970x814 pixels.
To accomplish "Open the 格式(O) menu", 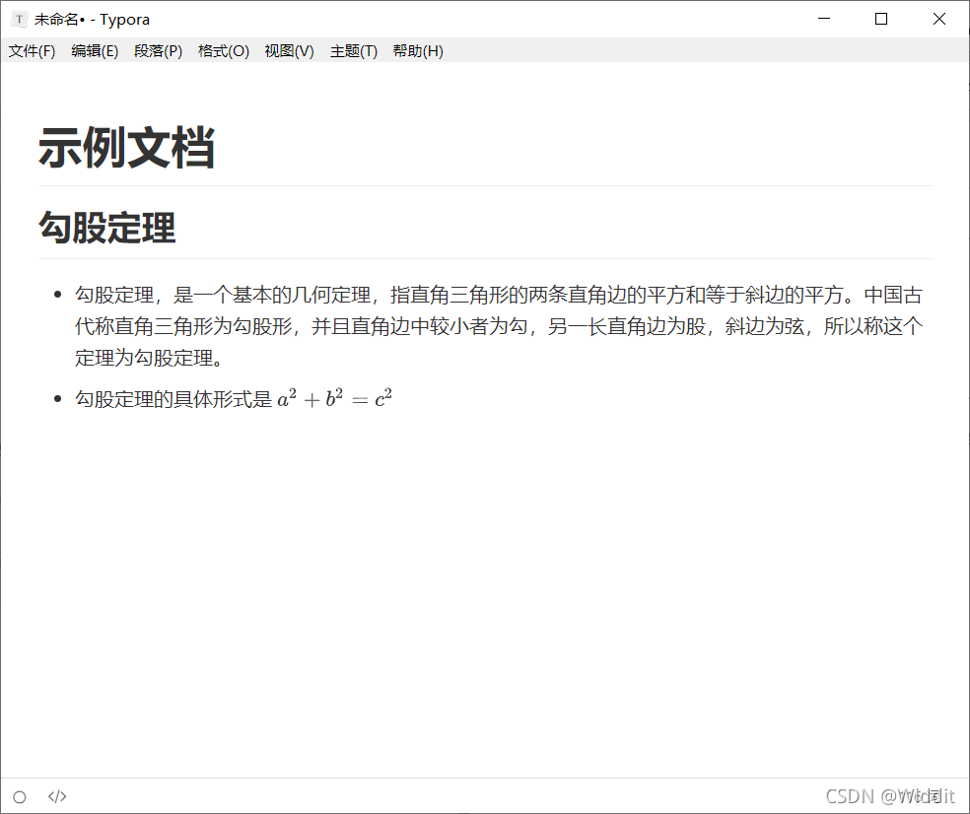I will 223,51.
